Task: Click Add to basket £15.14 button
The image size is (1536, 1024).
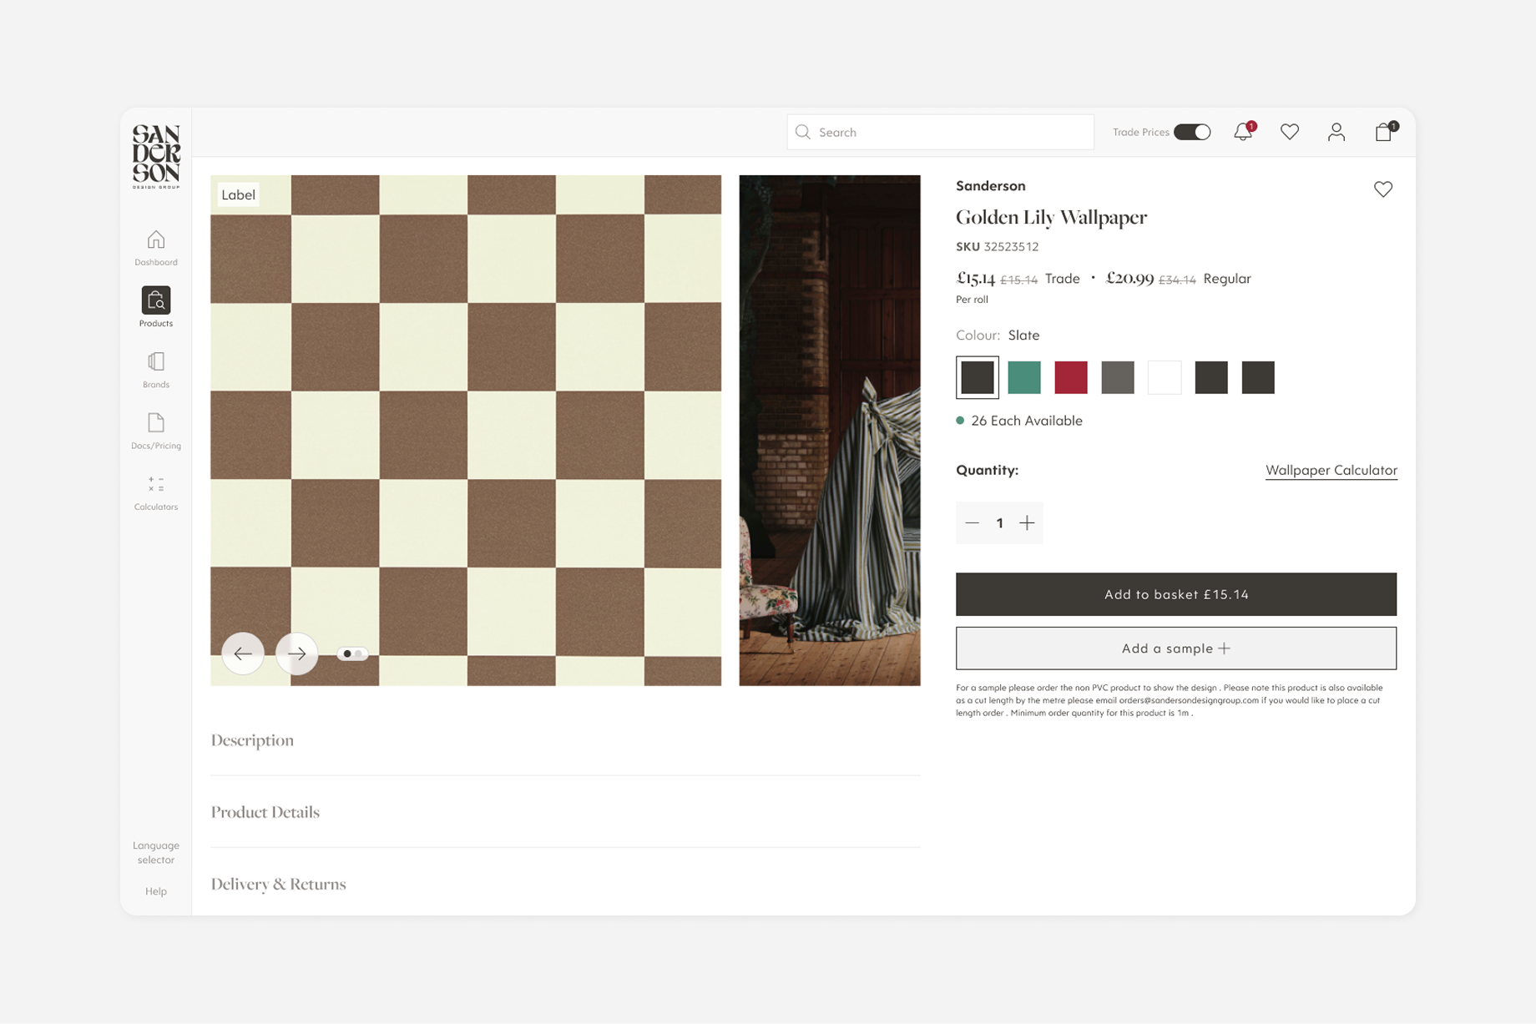Action: [1176, 594]
